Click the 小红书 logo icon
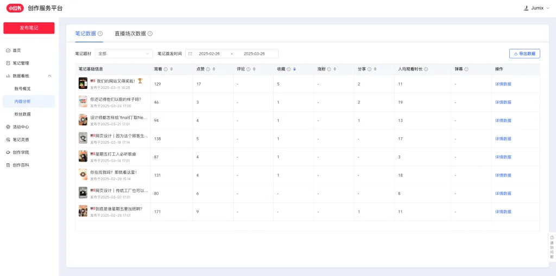The height and width of the screenshot is (276, 556). [15, 8]
